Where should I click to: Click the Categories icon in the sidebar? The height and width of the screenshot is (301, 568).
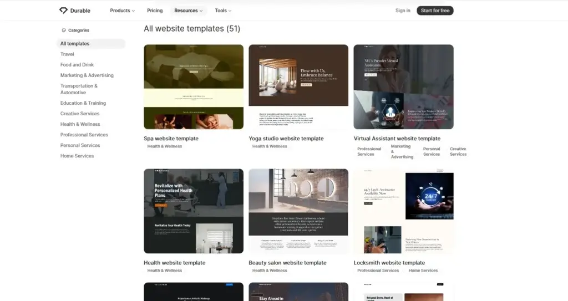(64, 30)
